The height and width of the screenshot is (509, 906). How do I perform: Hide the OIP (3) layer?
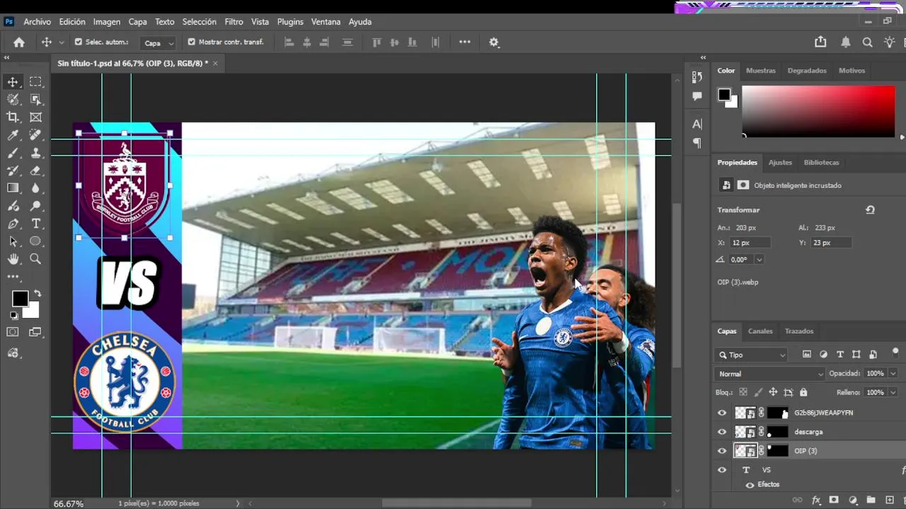click(722, 451)
